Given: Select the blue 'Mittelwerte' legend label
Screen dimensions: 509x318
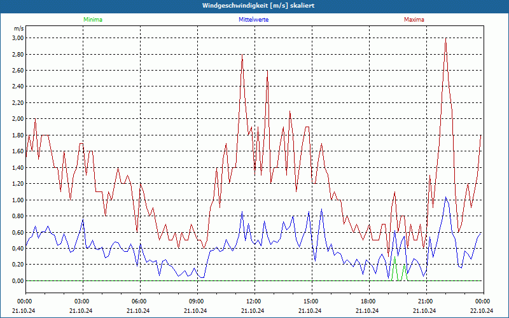Looking at the screenshot, I should [253, 20].
